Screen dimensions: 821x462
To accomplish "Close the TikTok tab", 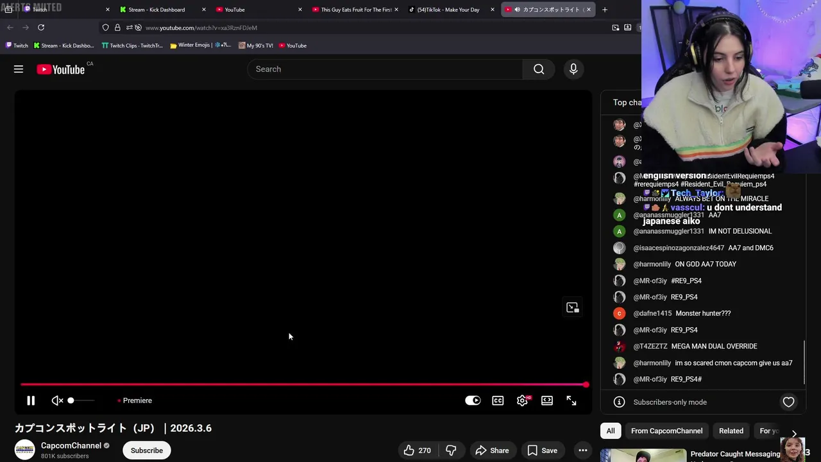I will click(493, 10).
